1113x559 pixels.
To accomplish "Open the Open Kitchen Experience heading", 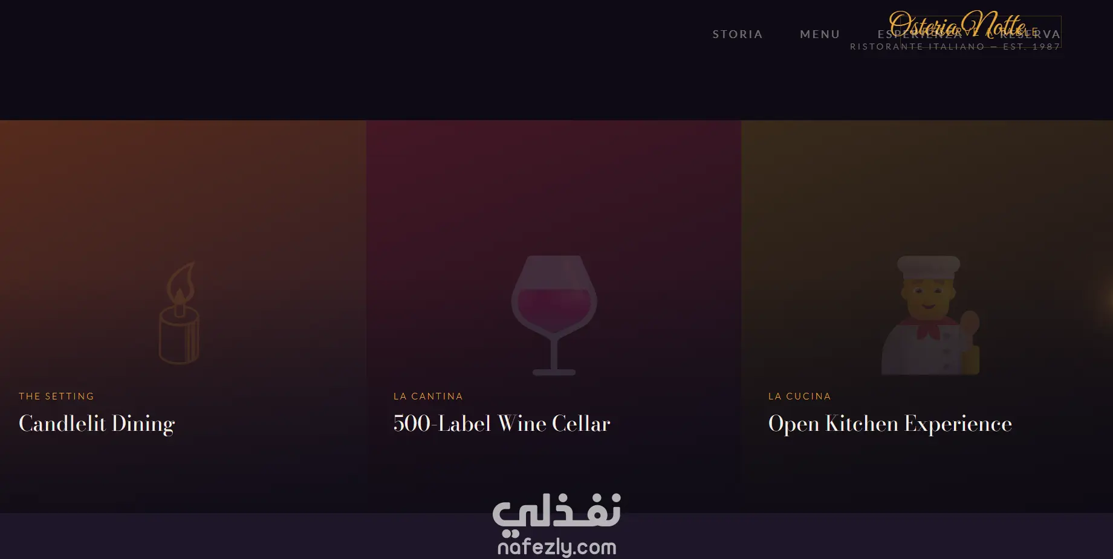I will click(890, 424).
